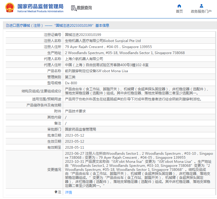
Task: Click product name iSR'obot Mona Lisa cell
Action: (97, 71)
